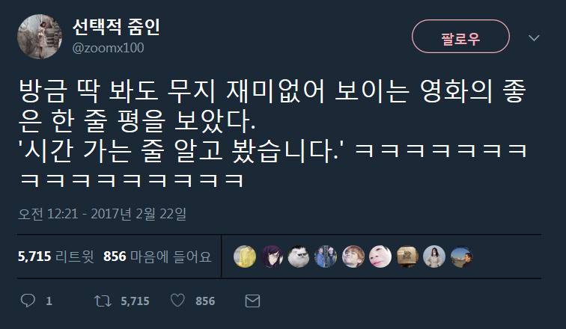Click the orange-haired liker avatar

point(353,256)
